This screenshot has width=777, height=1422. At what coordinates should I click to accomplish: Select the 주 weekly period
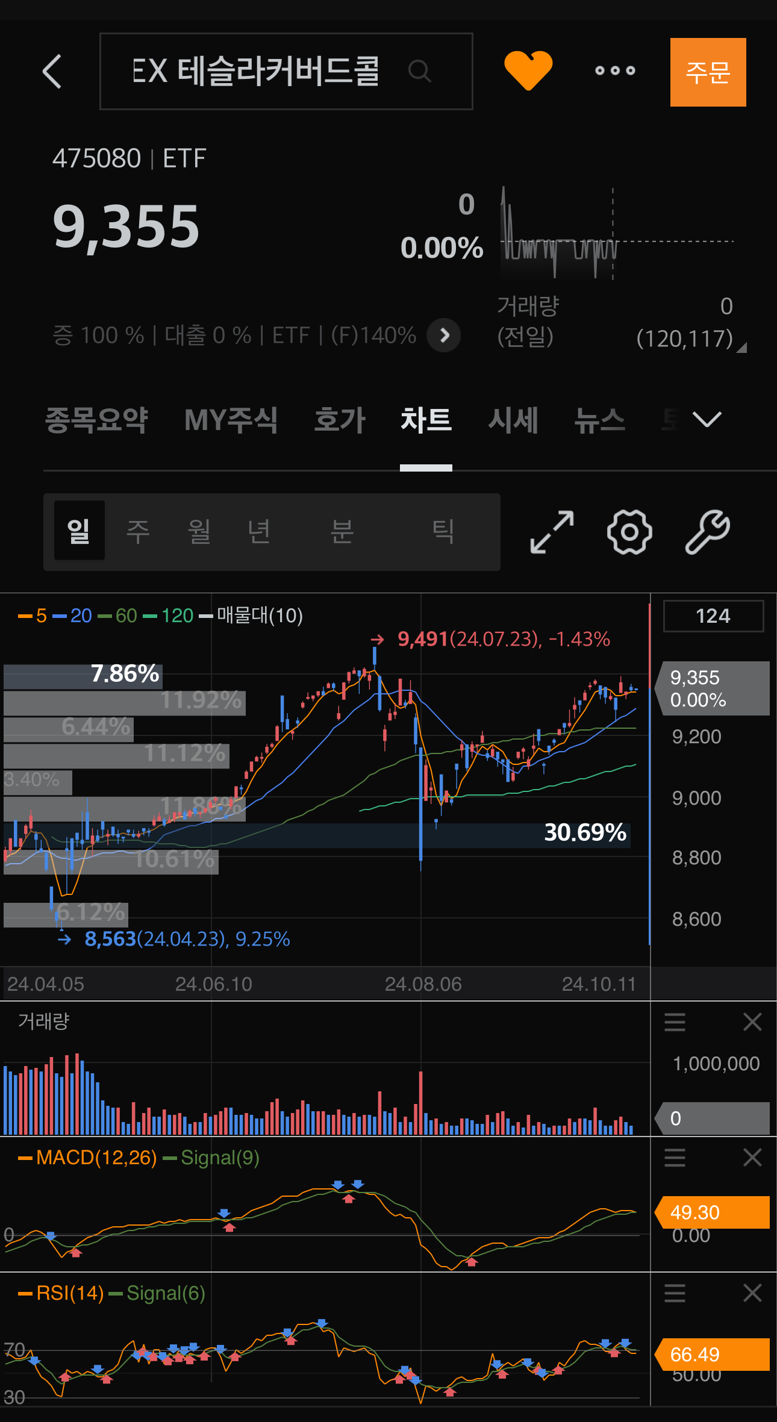point(138,531)
